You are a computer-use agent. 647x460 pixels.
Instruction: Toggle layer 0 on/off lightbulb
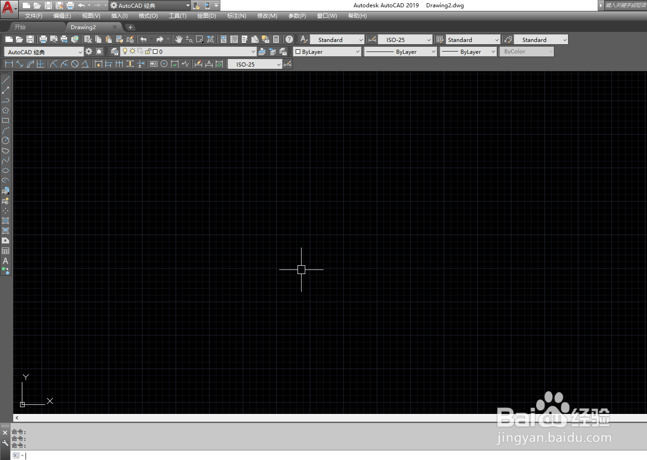pos(125,52)
